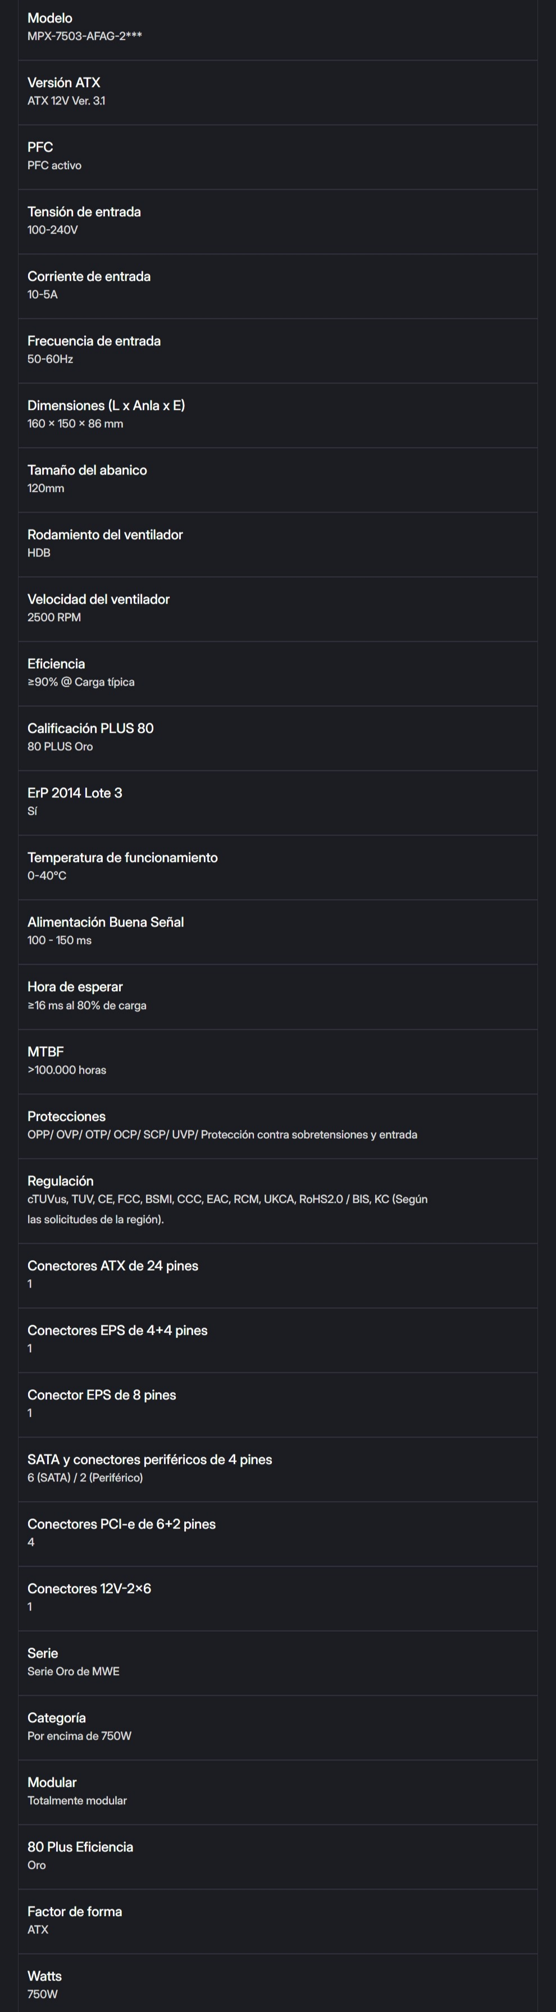The height and width of the screenshot is (2012, 556).
Task: Click the 2500 RPM fan speed value
Action: (x=54, y=617)
